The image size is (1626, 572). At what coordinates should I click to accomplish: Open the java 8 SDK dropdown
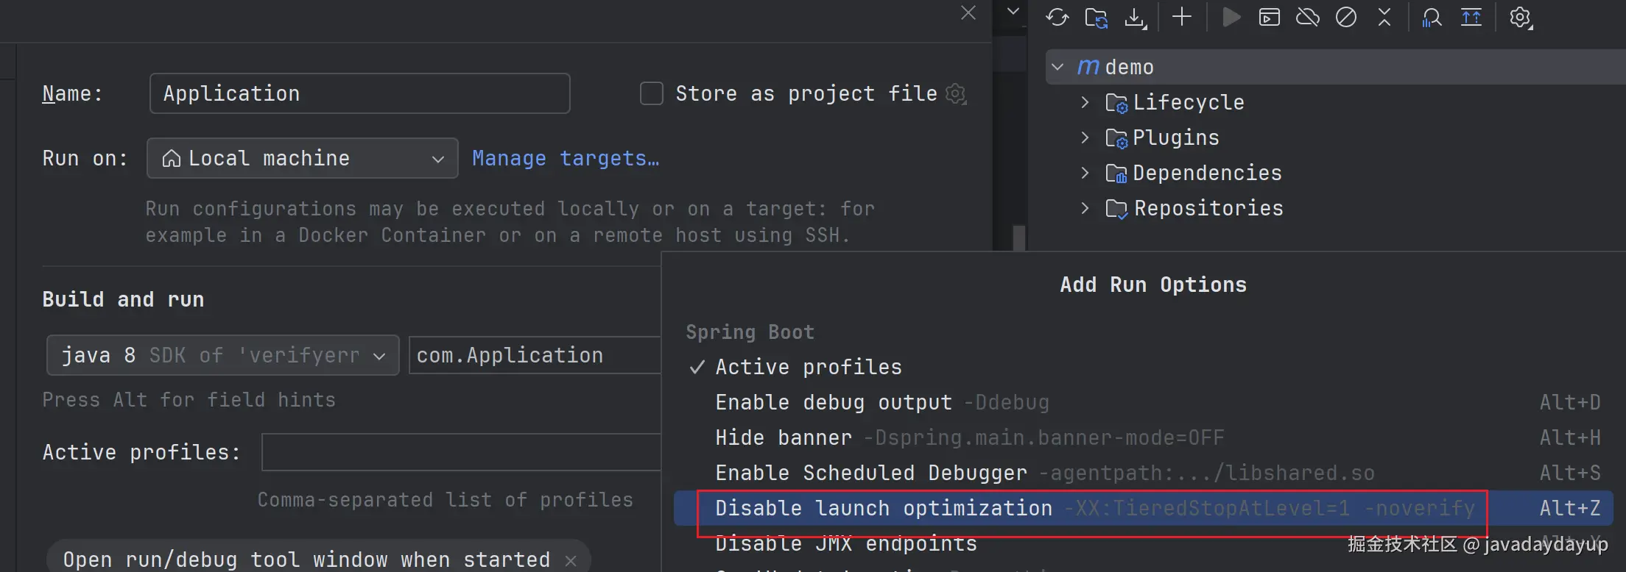click(222, 355)
